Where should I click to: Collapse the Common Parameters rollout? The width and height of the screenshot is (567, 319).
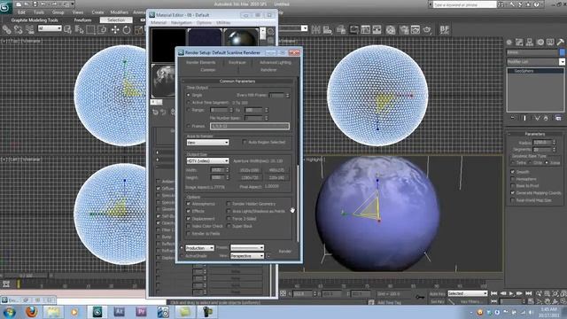[237, 81]
